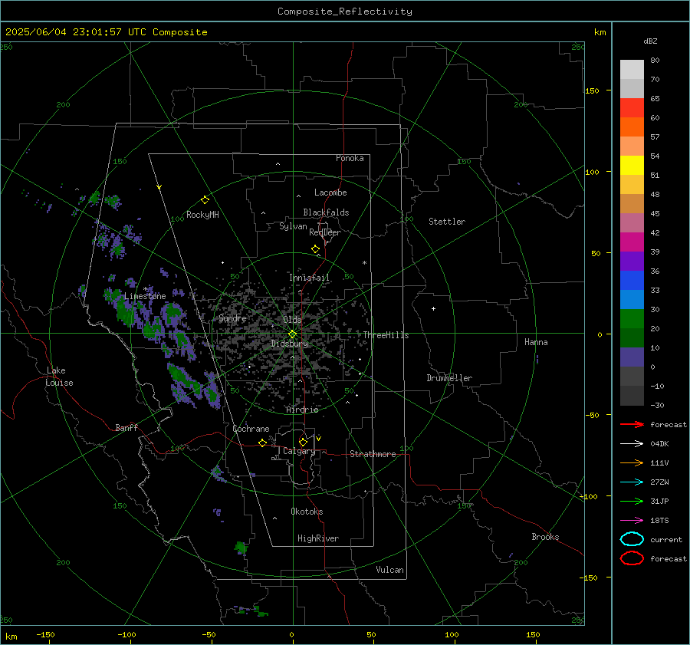Viewport: 690px width, 645px height.
Task: Click the ThreeHills town label
Action: pos(386,335)
